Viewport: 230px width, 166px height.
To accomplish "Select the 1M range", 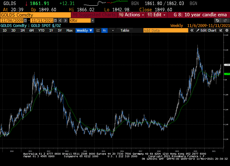I will click(x=22, y=30).
